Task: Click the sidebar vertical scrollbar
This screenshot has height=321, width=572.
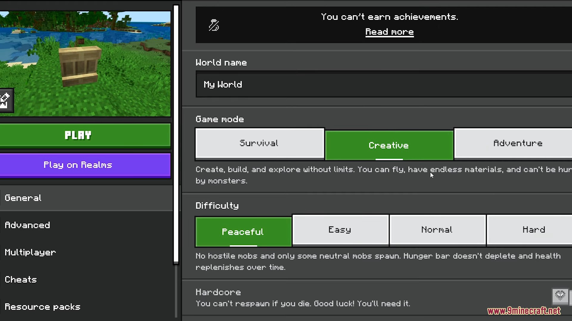Action: 176,134
